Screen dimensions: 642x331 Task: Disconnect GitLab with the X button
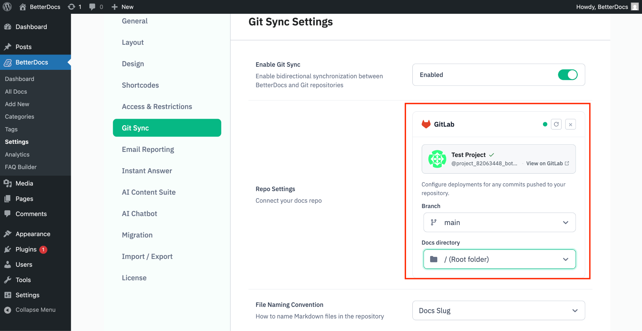(x=571, y=124)
